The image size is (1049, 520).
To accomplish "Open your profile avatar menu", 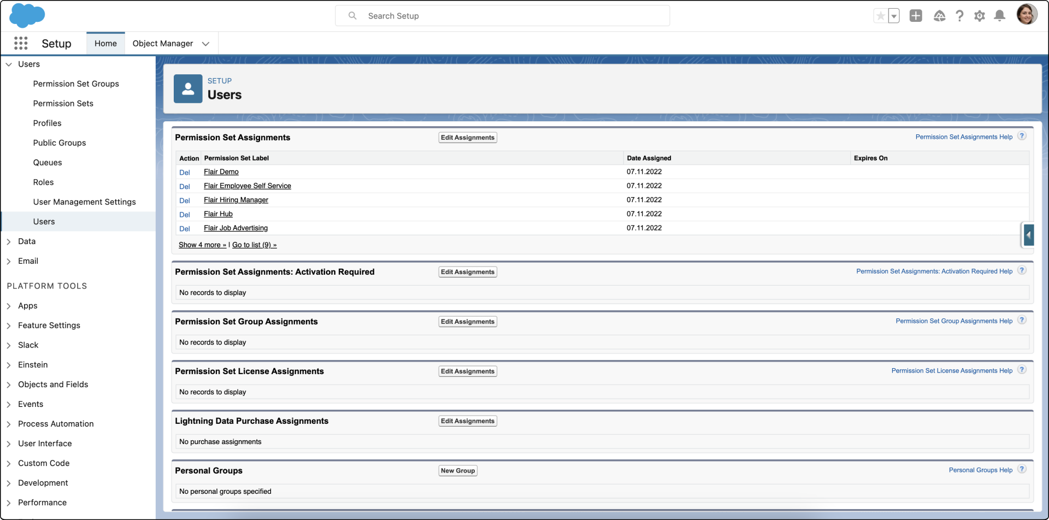I will (x=1028, y=14).
